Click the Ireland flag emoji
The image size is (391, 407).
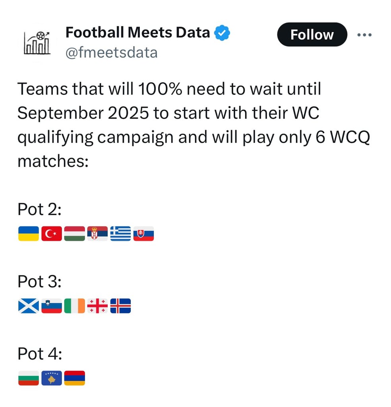pyautogui.click(x=74, y=306)
